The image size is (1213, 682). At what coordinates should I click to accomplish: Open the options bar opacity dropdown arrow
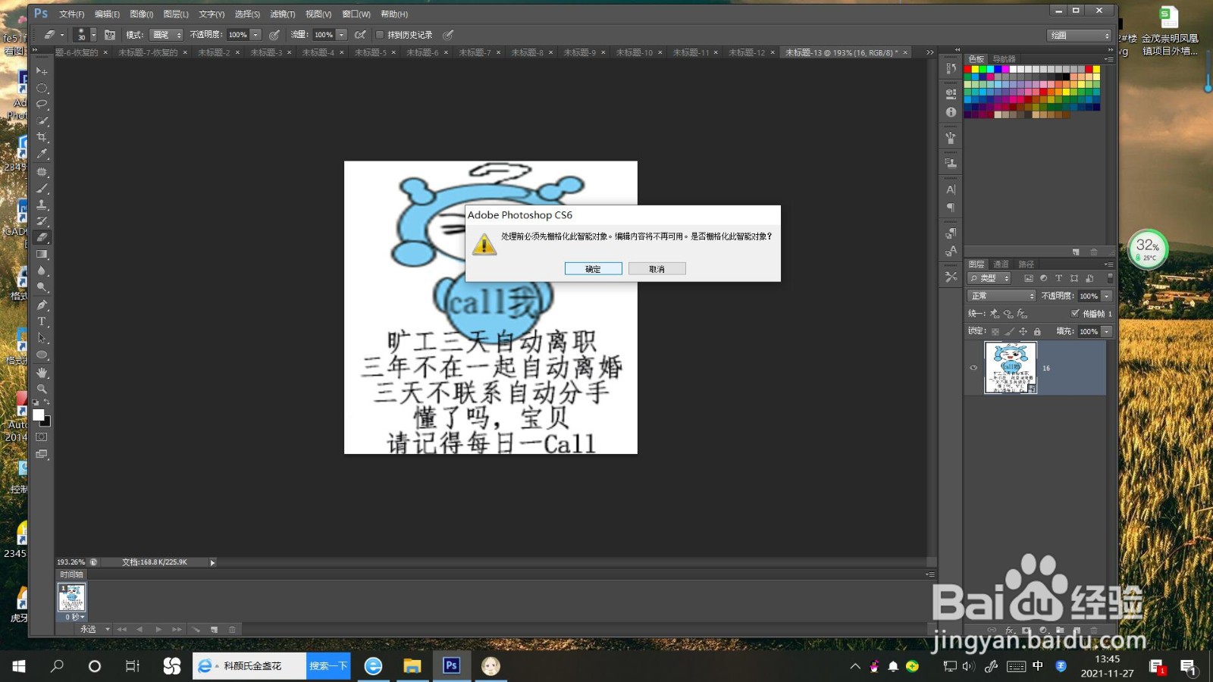256,35
